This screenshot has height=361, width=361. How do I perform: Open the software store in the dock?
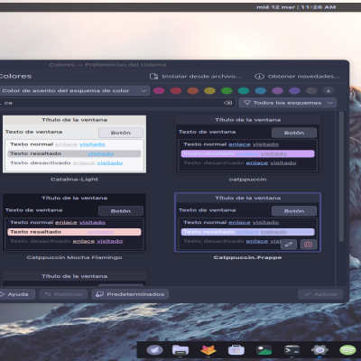pos(236,350)
